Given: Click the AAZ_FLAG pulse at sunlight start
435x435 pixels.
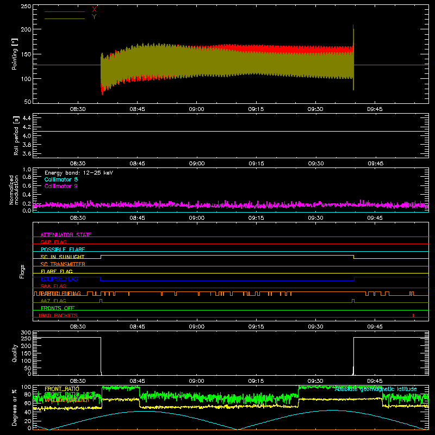Looking at the screenshot, I should pos(101,301).
